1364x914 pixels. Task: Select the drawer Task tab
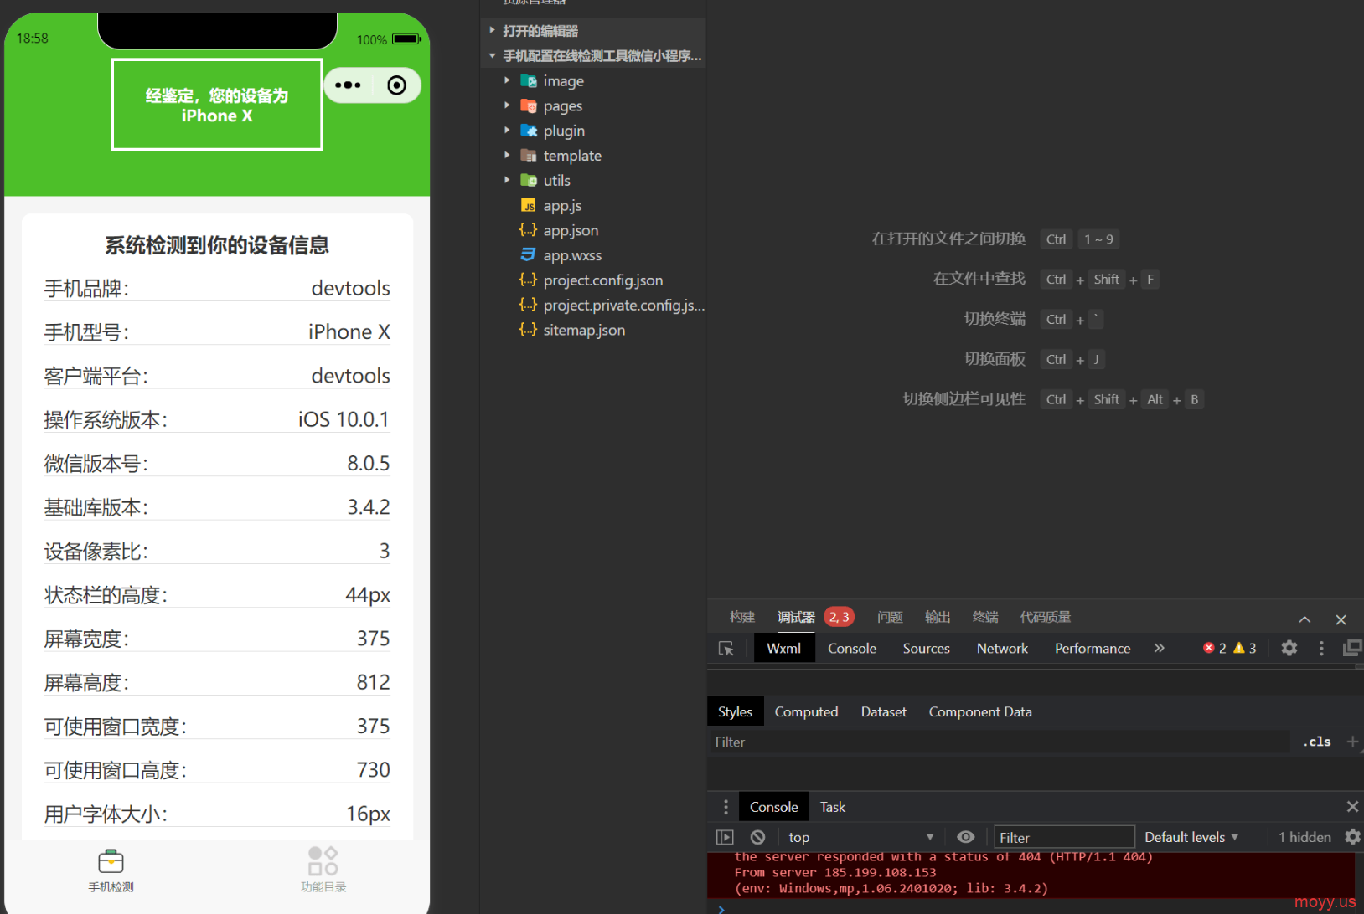tap(832, 807)
